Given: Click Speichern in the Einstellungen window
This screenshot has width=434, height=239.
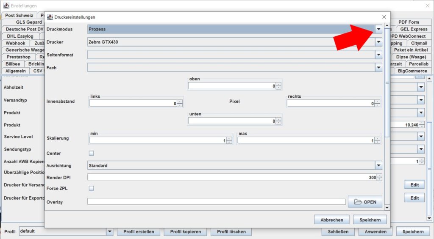Looking at the screenshot, I should (413, 231).
